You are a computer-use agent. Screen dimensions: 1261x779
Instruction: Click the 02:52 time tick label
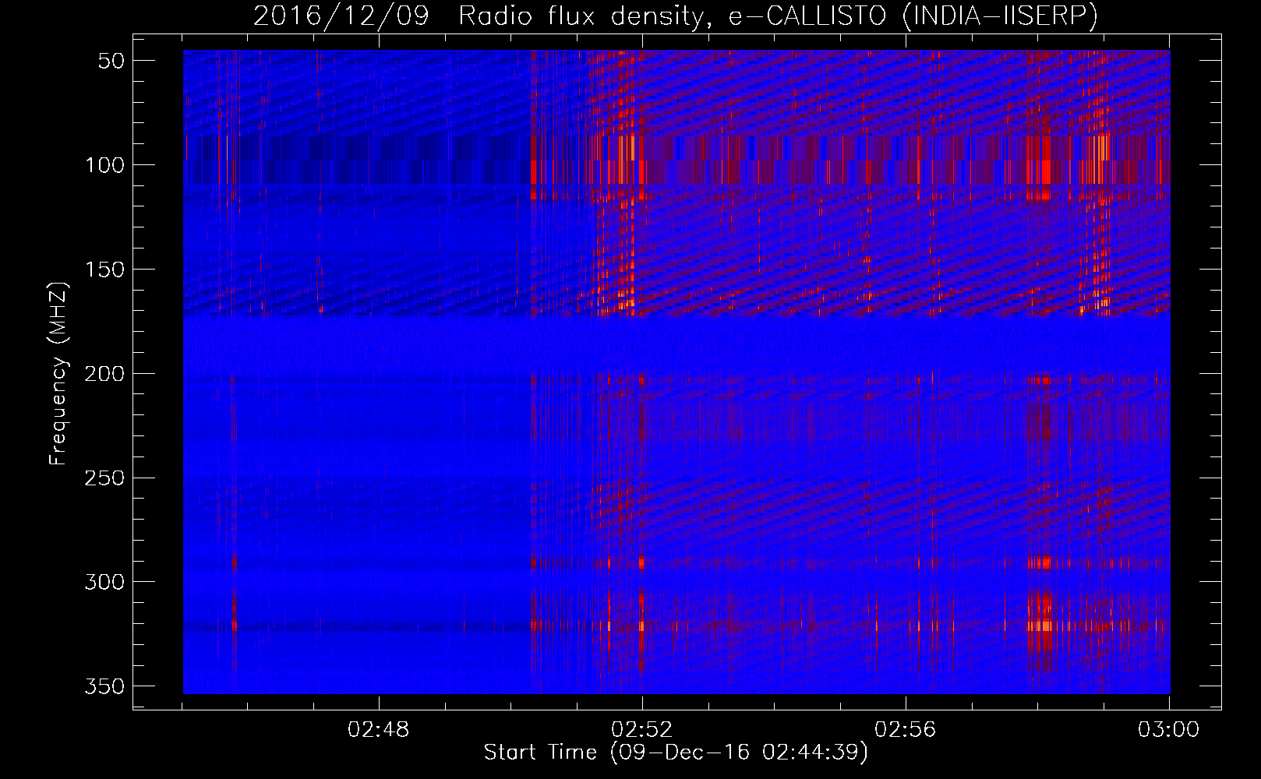click(642, 730)
